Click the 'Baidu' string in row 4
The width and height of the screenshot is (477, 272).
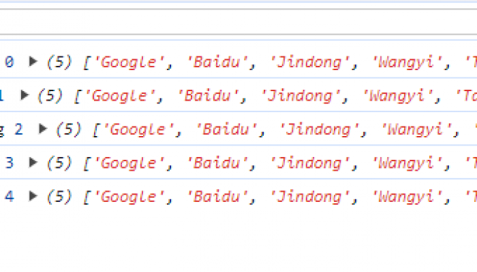217,197
